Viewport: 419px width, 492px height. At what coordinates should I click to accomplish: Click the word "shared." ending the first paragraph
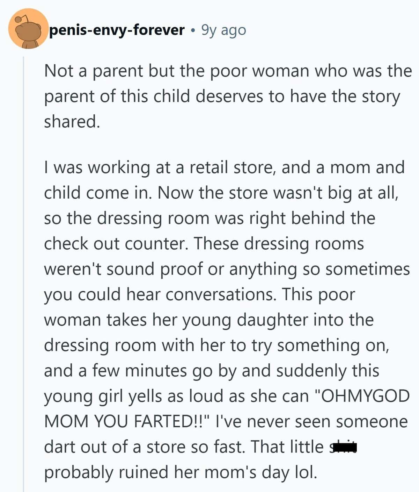click(x=72, y=121)
